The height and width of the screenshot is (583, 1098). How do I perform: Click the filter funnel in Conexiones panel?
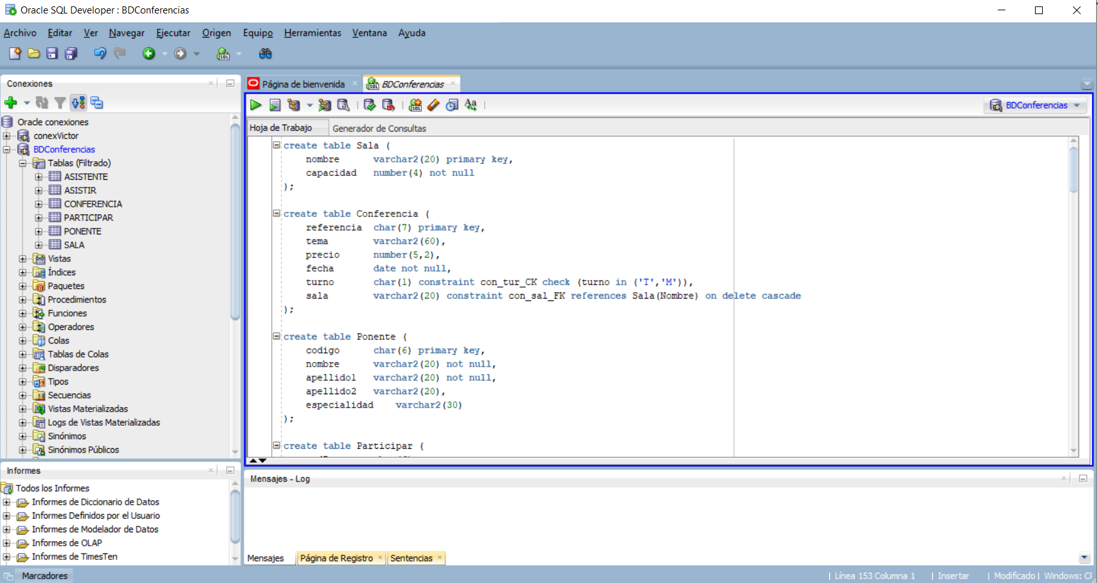(60, 103)
